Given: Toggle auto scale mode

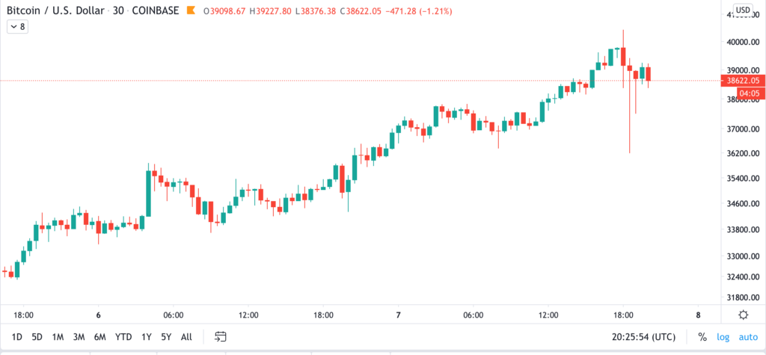Looking at the screenshot, I should coord(747,336).
